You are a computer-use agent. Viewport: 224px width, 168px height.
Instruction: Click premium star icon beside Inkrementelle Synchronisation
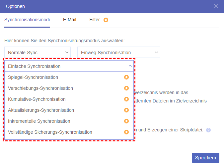(126, 121)
